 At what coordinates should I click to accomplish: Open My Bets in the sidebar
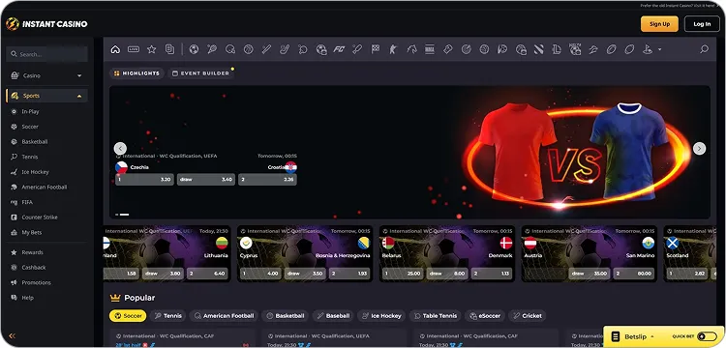(x=32, y=232)
